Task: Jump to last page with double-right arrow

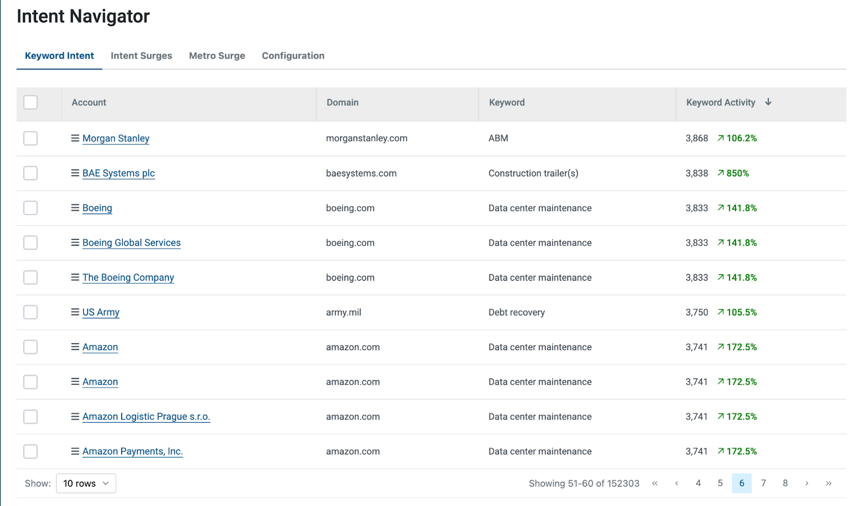Action: coord(829,483)
